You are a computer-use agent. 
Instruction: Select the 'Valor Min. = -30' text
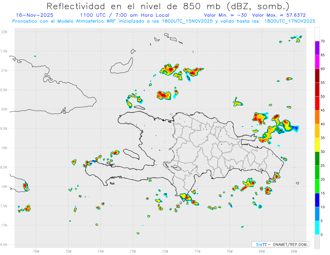[226, 15]
